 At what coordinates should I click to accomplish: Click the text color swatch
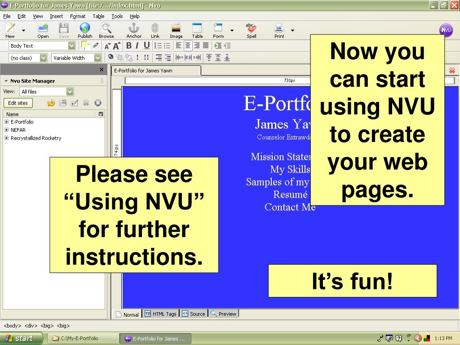(x=84, y=45)
